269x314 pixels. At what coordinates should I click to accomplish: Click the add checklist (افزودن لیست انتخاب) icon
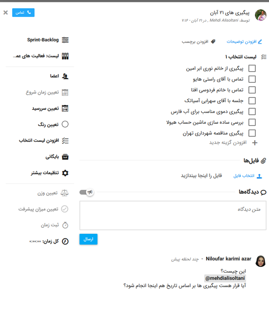click(66, 140)
